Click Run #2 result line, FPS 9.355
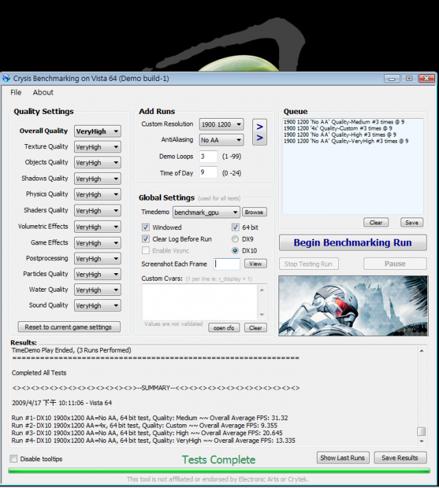 144,426
